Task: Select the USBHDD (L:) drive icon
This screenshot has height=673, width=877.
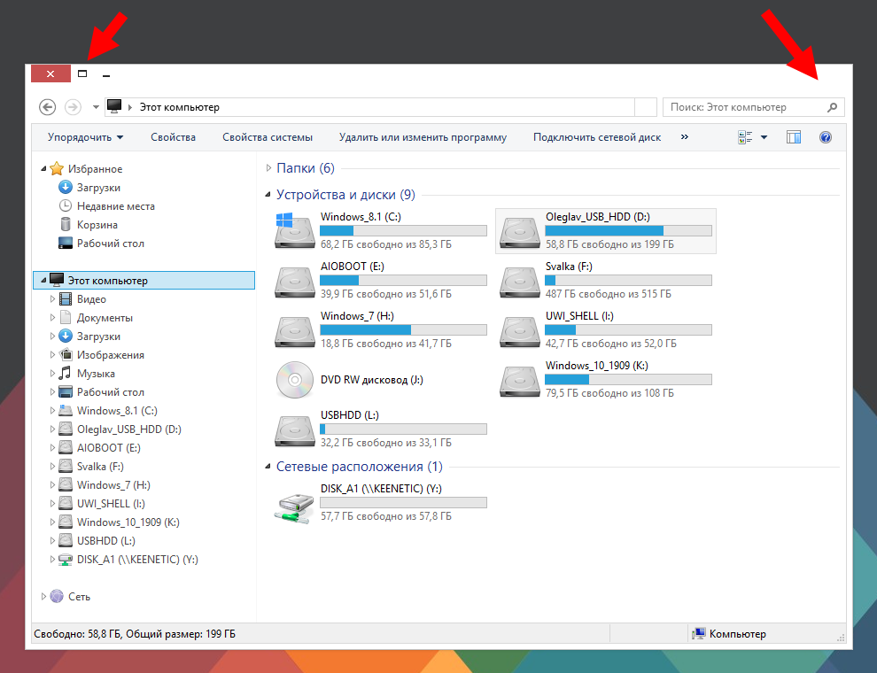Action: pos(294,429)
